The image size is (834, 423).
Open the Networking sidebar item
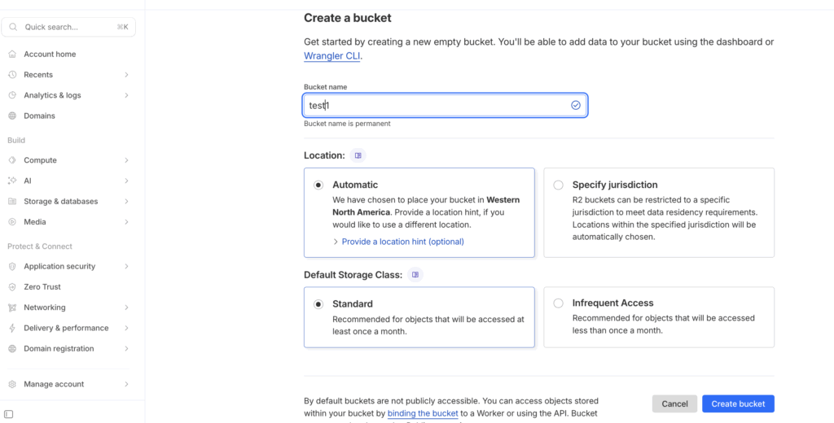45,307
